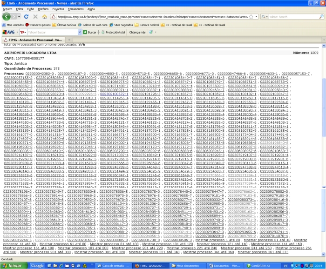Click the first R7 - Notícias de Brasil feed bookmark
Viewport: 326px width, 269px height.
(177, 25)
